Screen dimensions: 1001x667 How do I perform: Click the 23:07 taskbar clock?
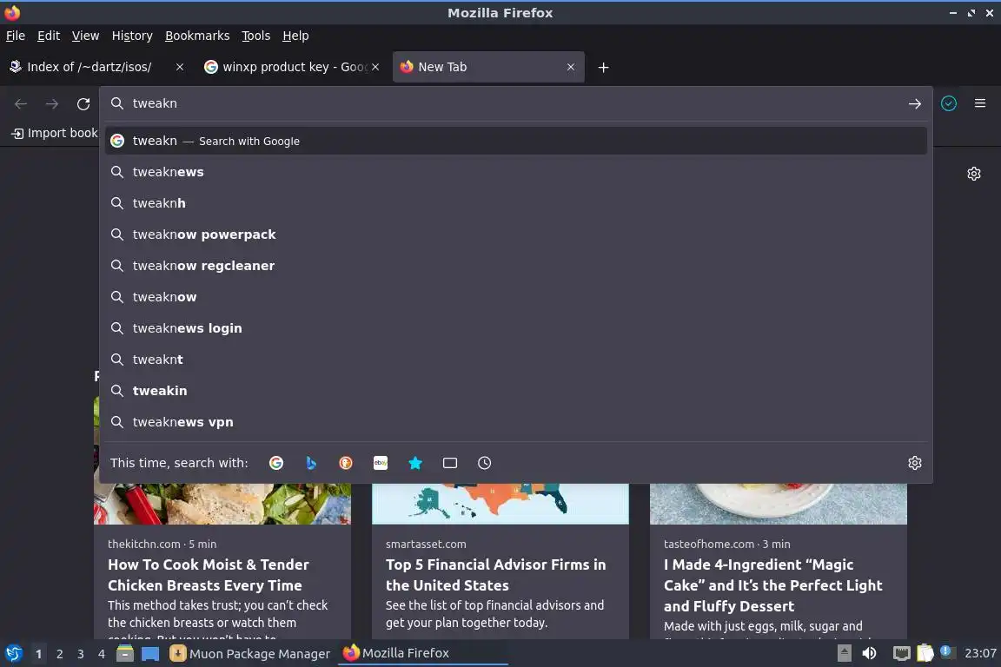pyautogui.click(x=980, y=653)
